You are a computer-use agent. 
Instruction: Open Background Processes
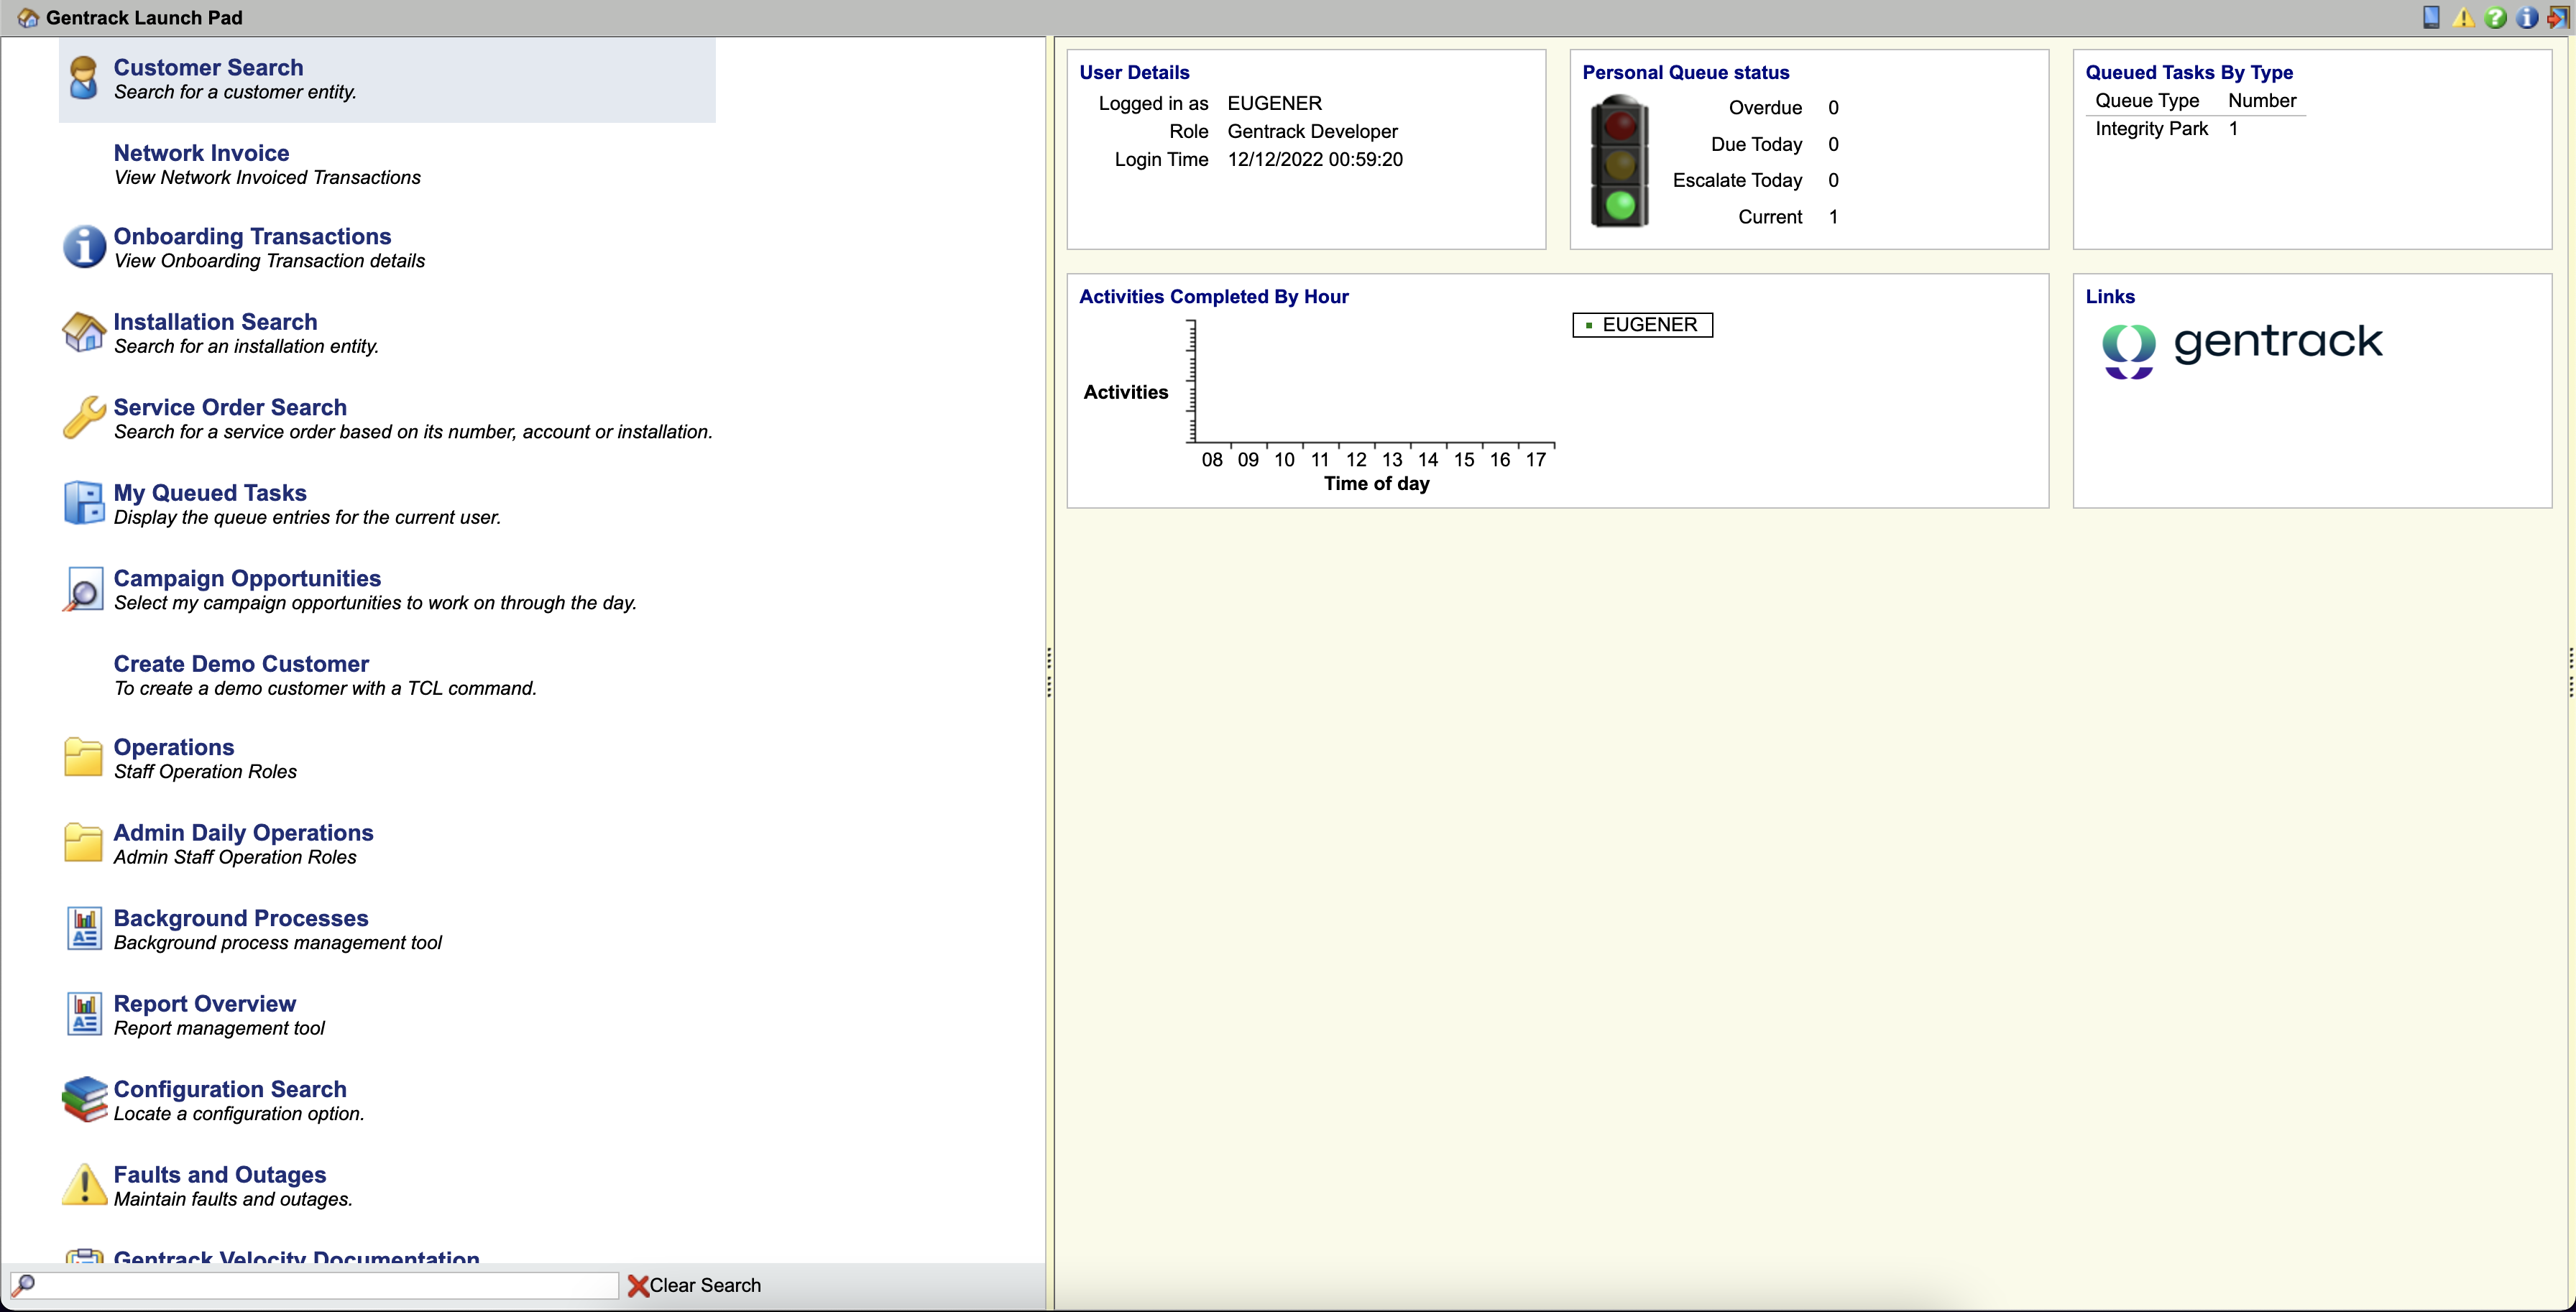[x=240, y=918]
